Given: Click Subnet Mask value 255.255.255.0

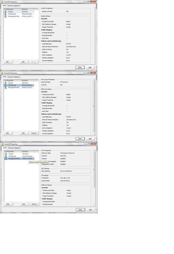Looking at the screenshot, I should [x=65, y=181].
